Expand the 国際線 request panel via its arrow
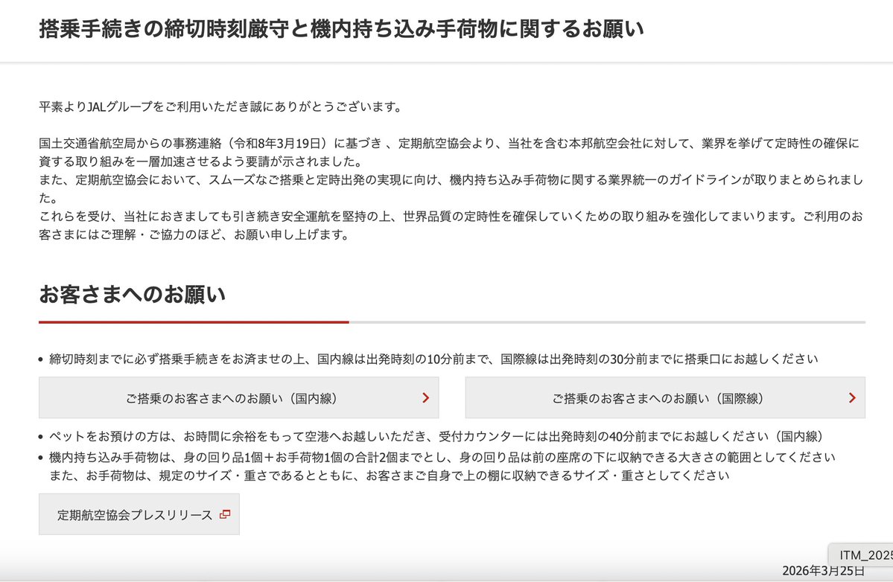Screen dimensions: 893x582 [853, 398]
